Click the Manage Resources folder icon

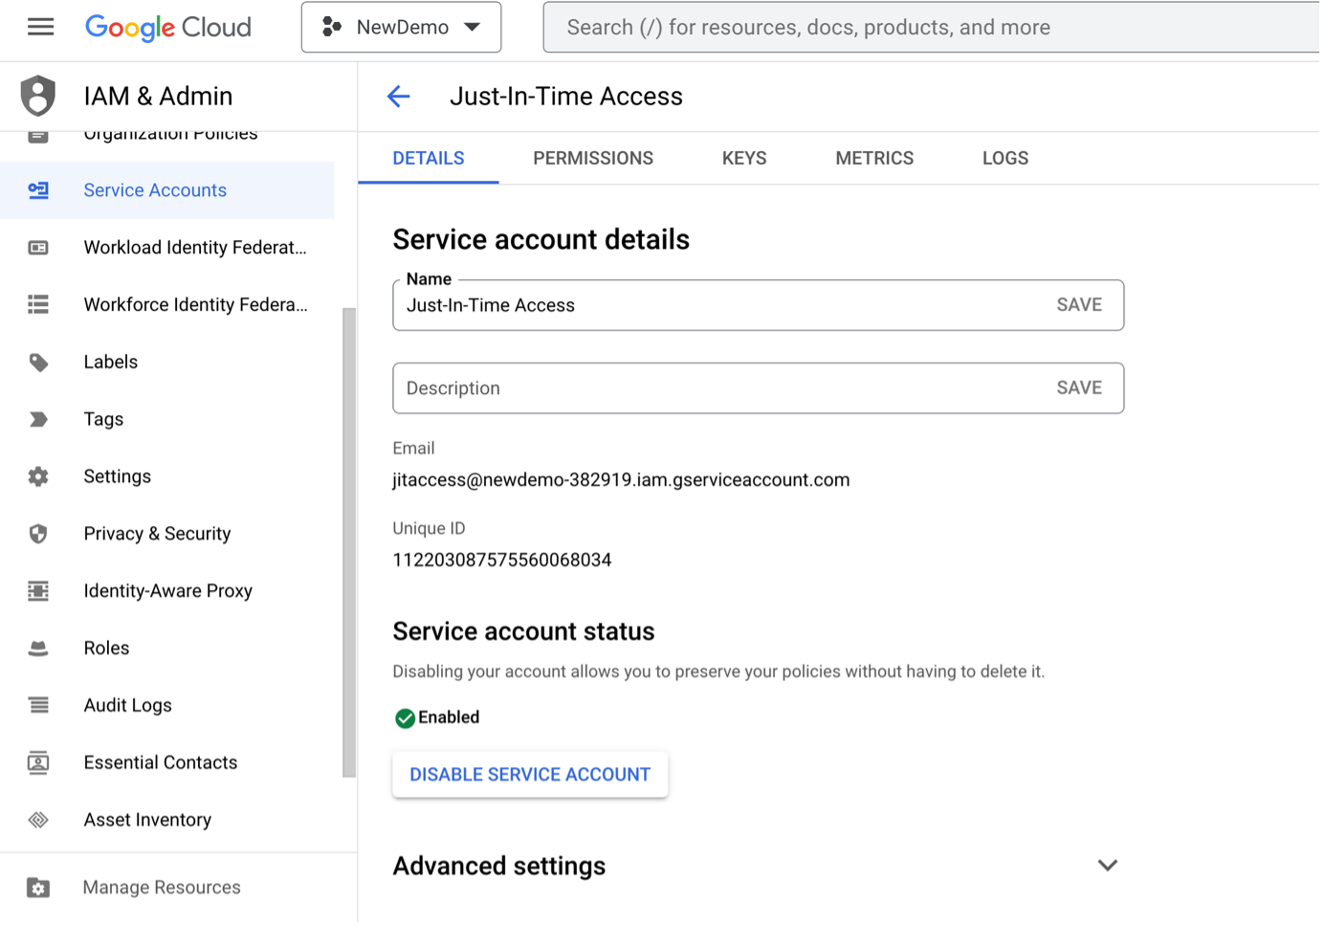(x=38, y=888)
